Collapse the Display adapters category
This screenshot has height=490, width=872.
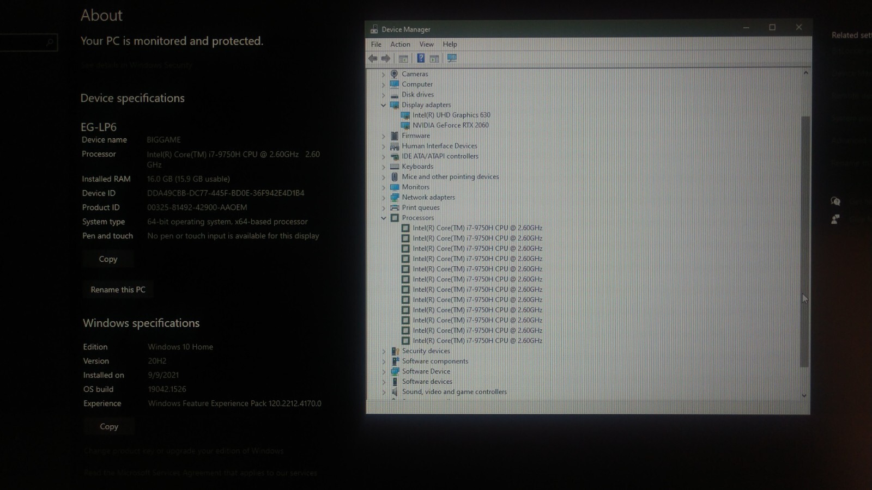pos(383,105)
